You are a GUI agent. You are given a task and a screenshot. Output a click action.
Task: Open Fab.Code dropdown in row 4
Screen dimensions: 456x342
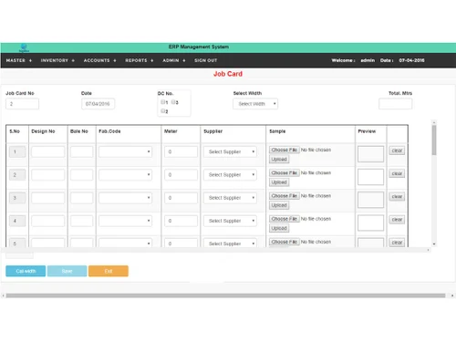tap(125, 221)
